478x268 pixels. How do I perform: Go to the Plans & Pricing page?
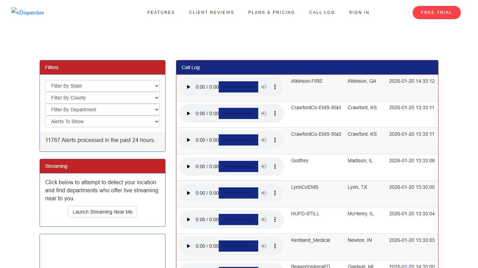pyautogui.click(x=272, y=12)
